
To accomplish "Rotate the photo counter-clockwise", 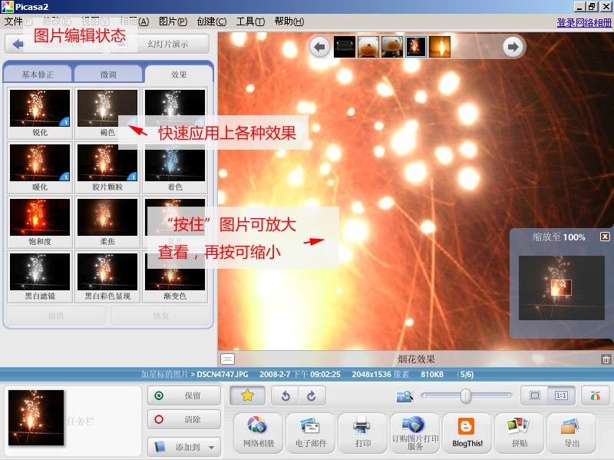I will (x=286, y=395).
